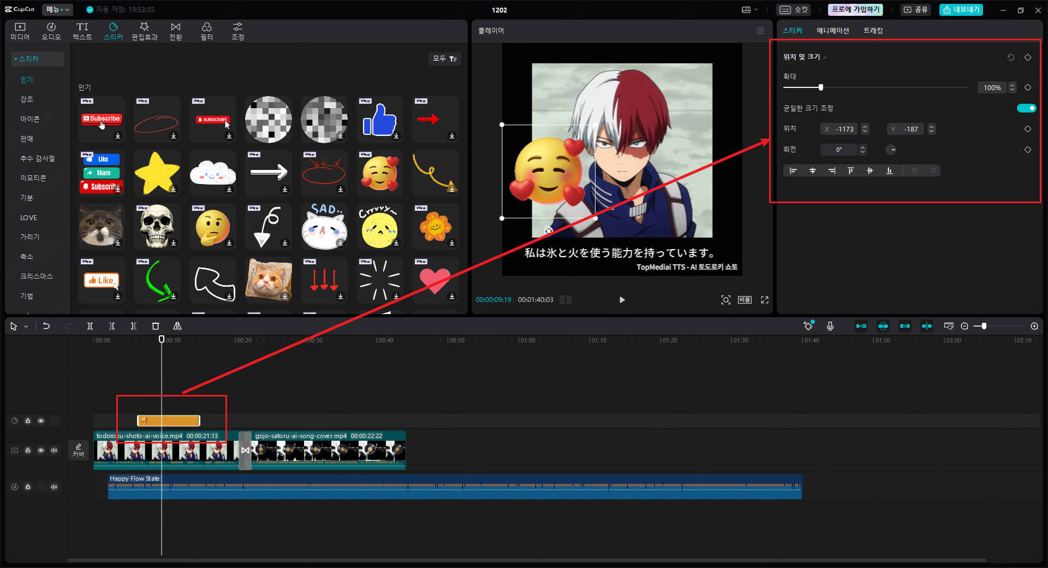The image size is (1048, 568).
Task: Click the align left icon
Action: point(793,171)
